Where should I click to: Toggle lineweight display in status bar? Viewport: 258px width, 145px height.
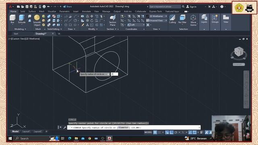202,133
